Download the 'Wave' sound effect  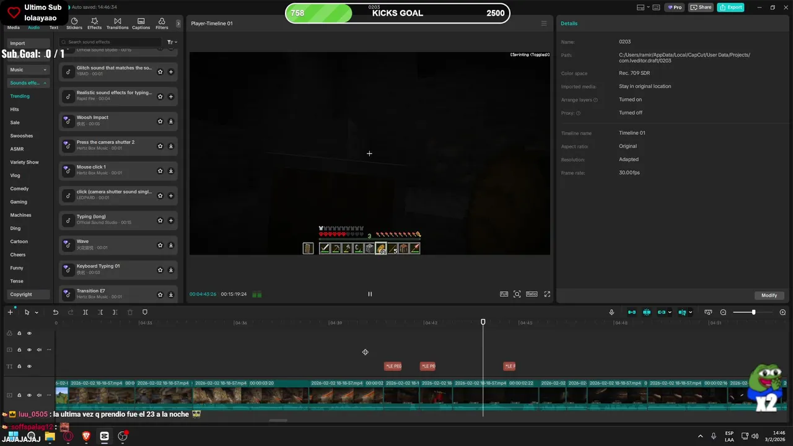click(x=171, y=245)
